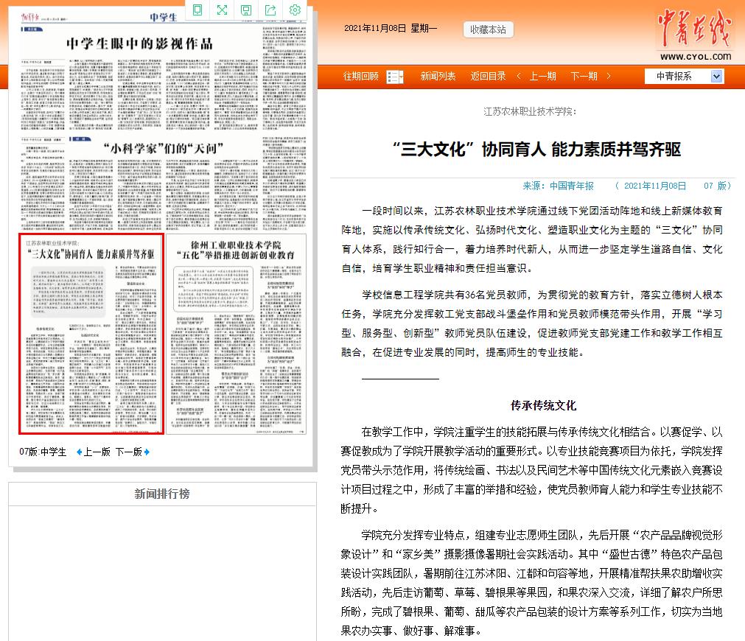This screenshot has height=641, width=745.
Task: Click the 收藏本站 button
Action: pos(488,29)
